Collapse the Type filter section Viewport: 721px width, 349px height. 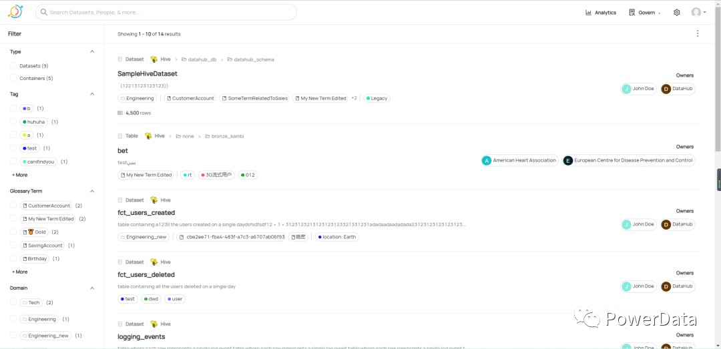coord(92,51)
